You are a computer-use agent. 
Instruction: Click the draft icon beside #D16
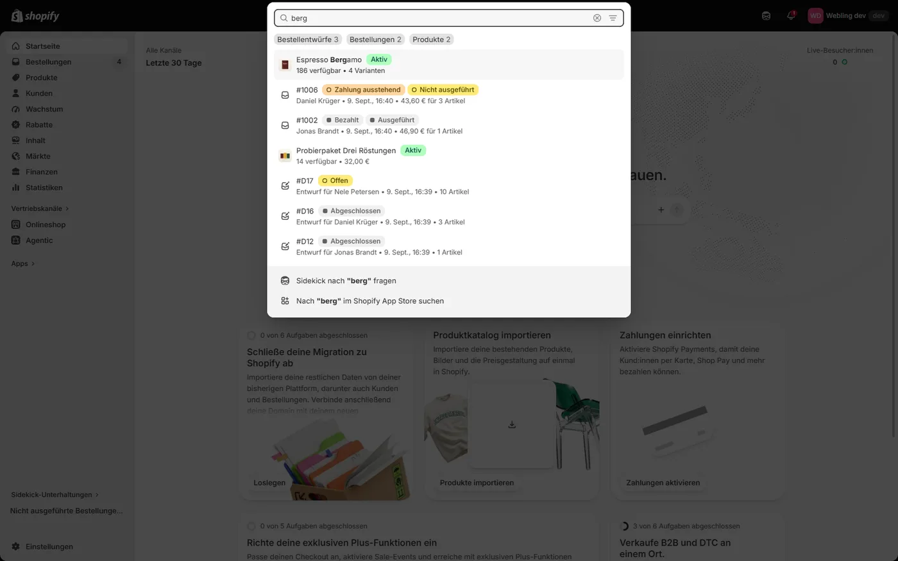285,216
